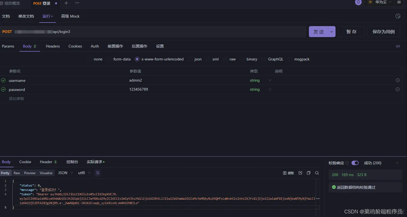This screenshot has height=217, width=407.
Task: Open a new tab with the plus icon
Action: [x=66, y=3]
